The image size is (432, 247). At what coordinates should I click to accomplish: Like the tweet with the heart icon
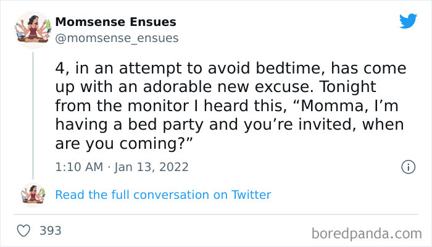pos(25,231)
